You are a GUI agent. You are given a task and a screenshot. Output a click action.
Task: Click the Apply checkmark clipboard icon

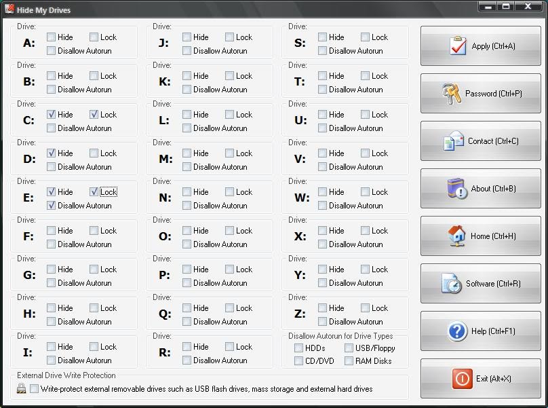point(458,46)
